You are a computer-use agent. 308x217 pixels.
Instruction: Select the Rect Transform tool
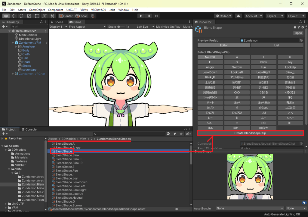click(x=37, y=16)
